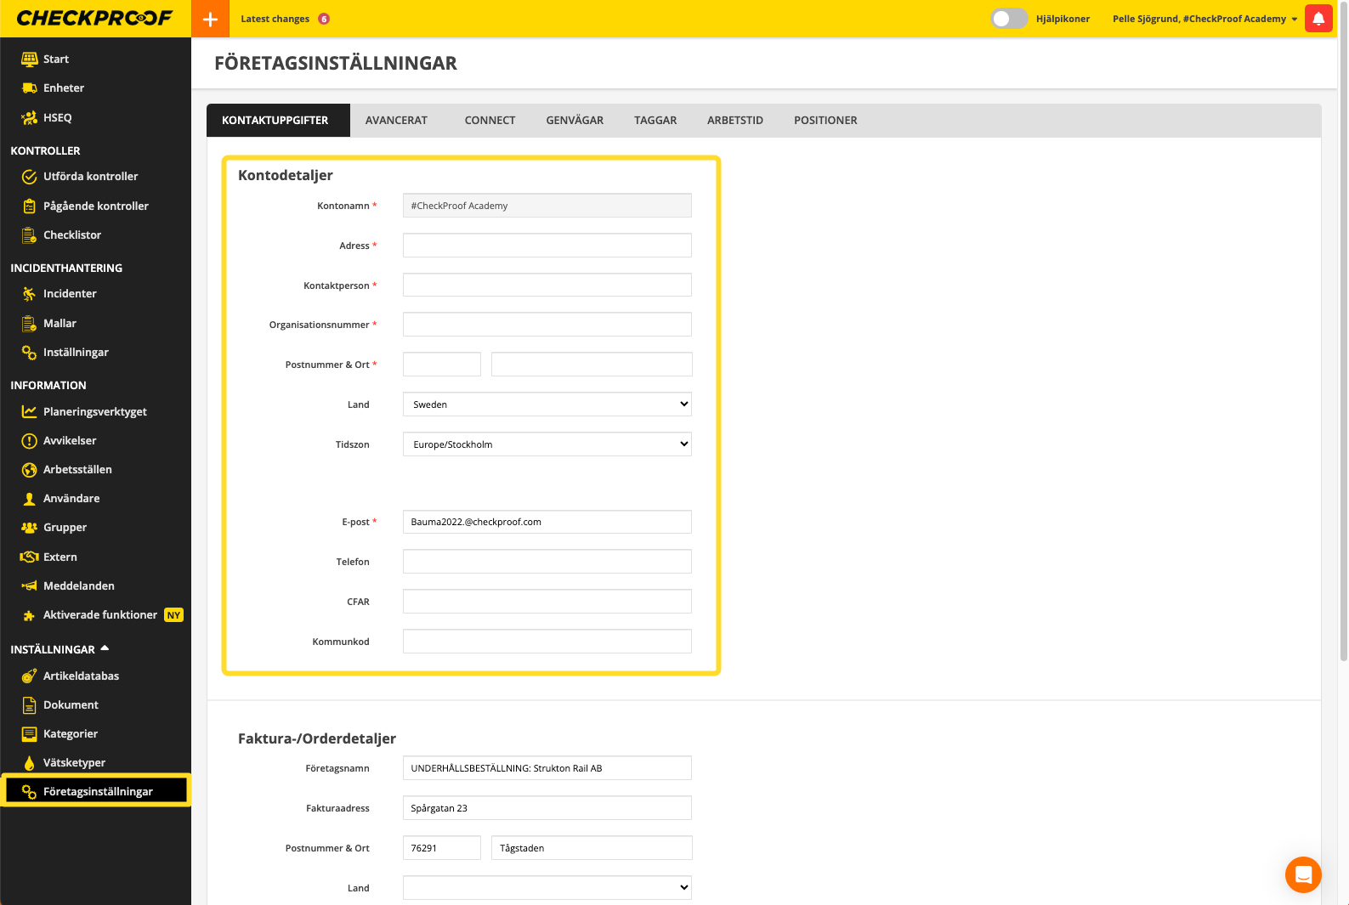Go to Utförda kontroller page
Image resolution: width=1349 pixels, height=905 pixels.
tap(90, 177)
